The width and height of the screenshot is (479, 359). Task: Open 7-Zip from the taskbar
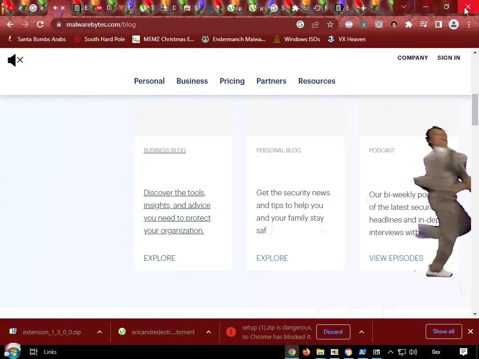377,352
